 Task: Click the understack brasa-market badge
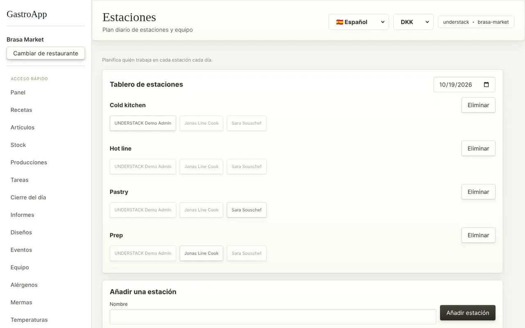click(476, 22)
